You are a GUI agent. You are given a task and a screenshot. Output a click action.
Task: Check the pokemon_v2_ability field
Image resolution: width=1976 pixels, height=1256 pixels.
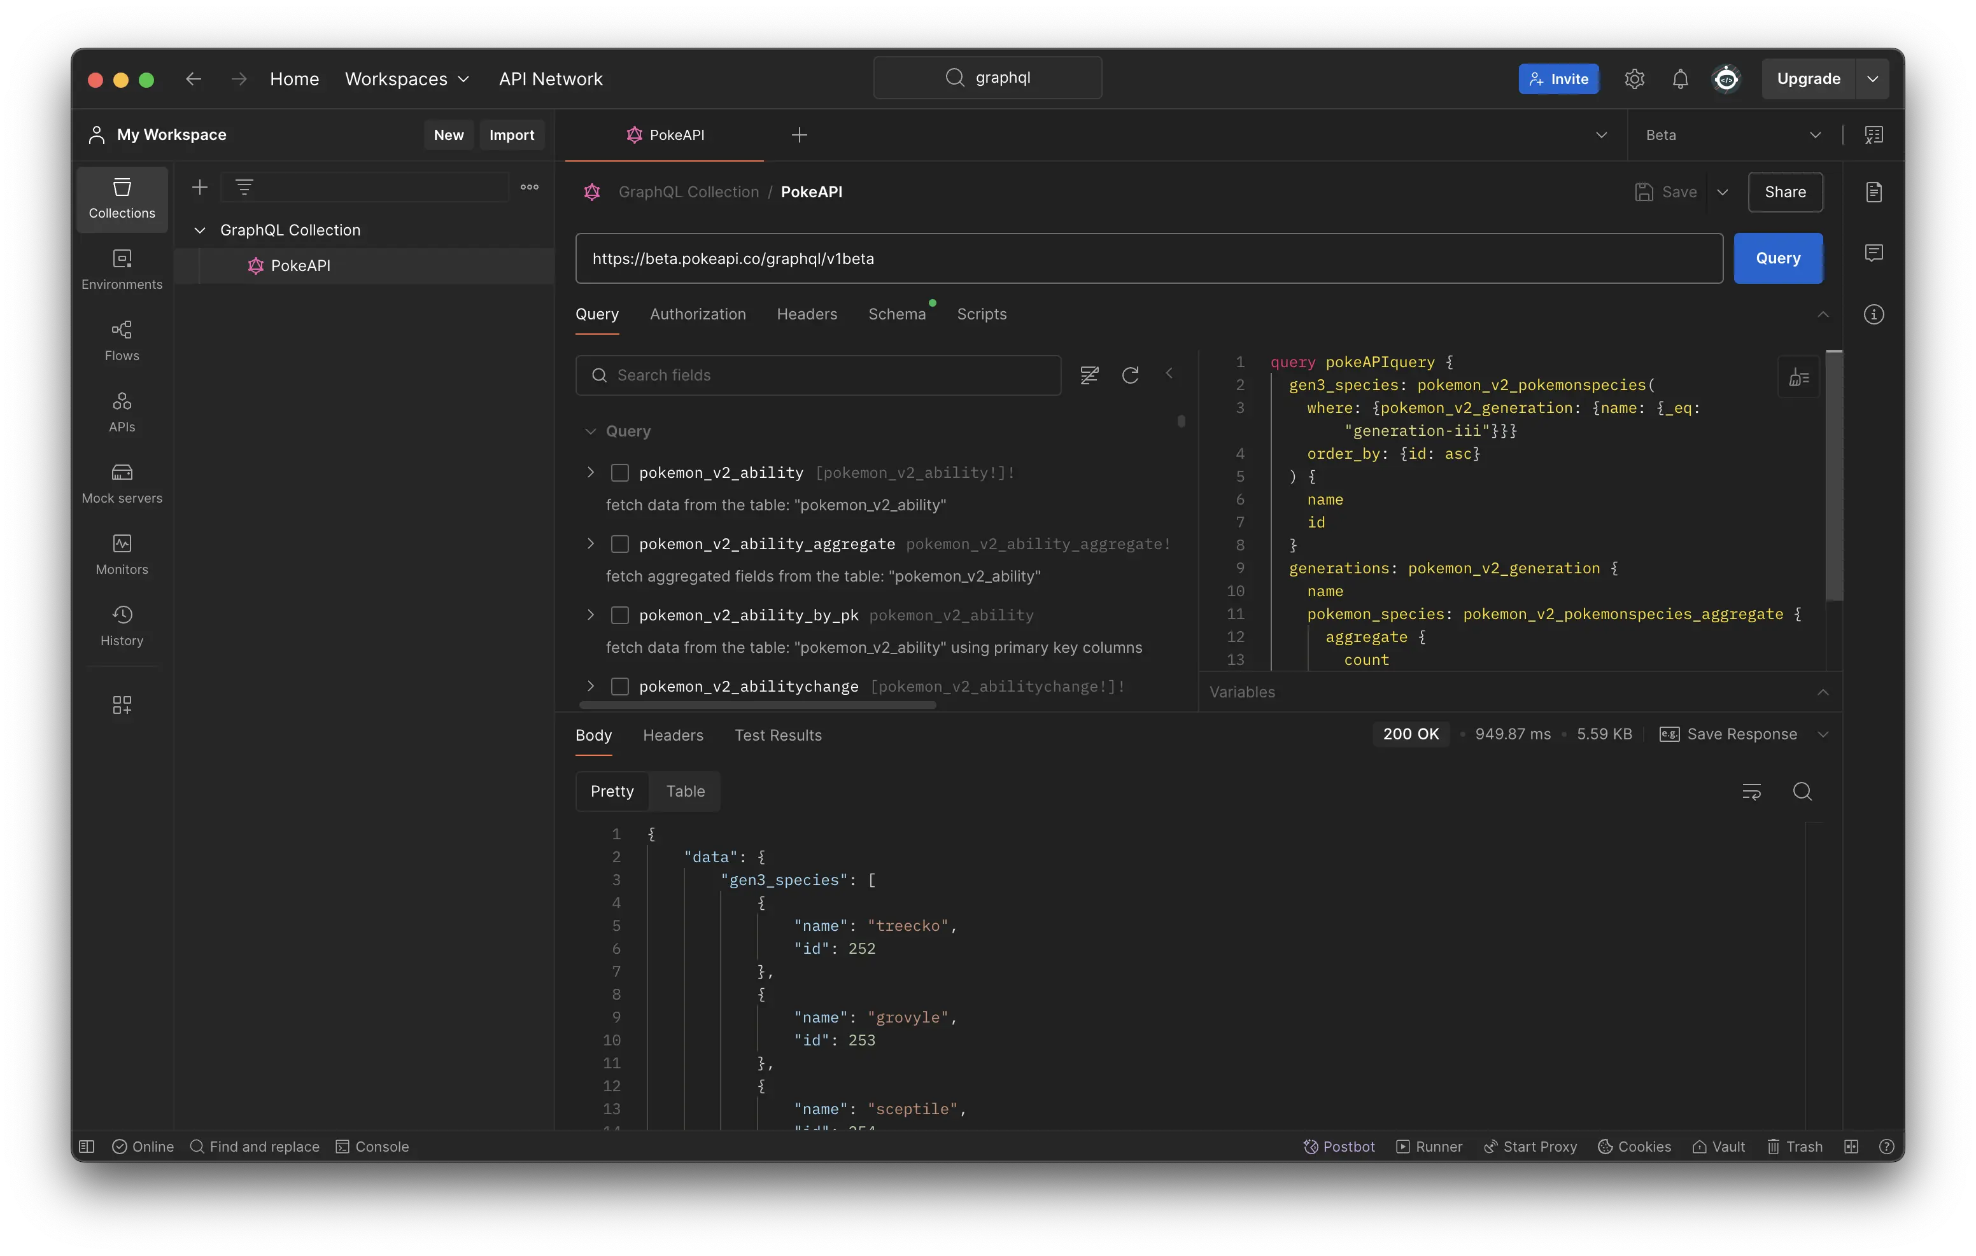click(619, 473)
